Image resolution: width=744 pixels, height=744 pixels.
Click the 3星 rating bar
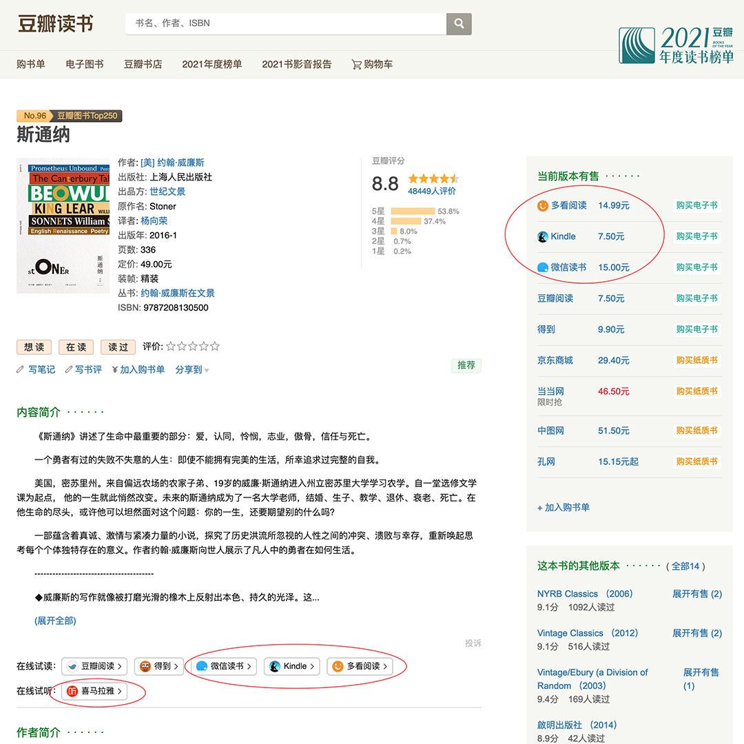coord(394,231)
